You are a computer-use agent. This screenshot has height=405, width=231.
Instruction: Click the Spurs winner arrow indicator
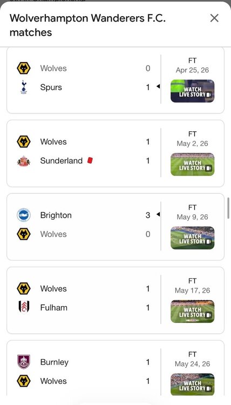(158, 87)
